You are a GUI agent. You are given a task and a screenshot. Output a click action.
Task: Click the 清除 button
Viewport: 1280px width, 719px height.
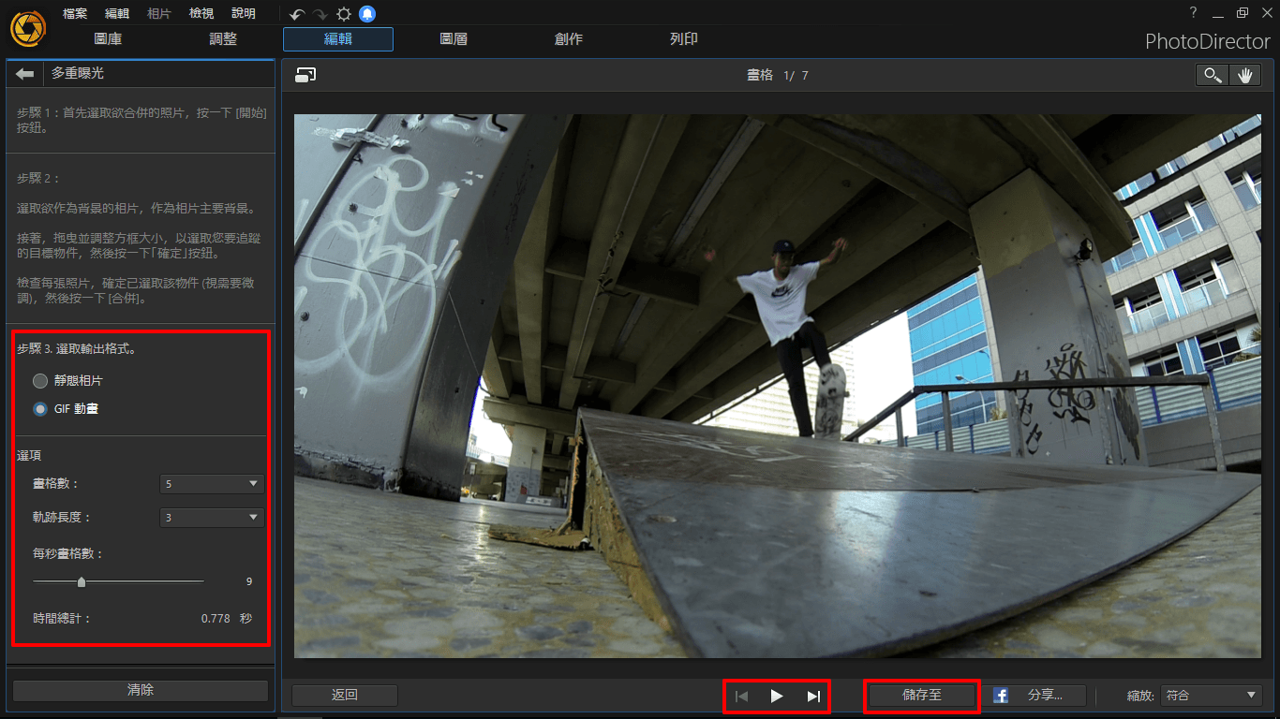coord(141,690)
